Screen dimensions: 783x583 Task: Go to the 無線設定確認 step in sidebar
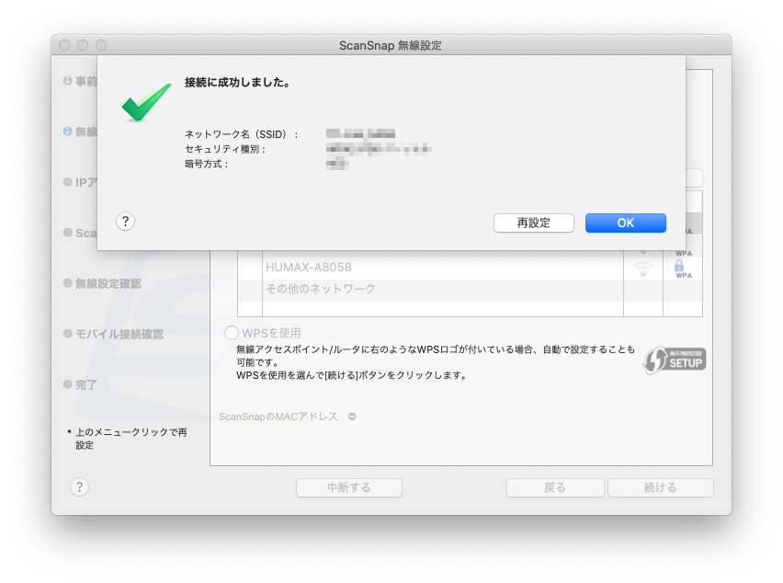click(x=102, y=283)
